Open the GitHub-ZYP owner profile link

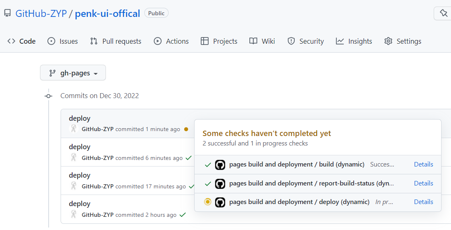[x=41, y=13]
